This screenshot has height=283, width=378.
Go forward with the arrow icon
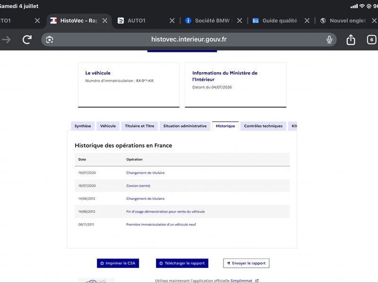coord(6,40)
